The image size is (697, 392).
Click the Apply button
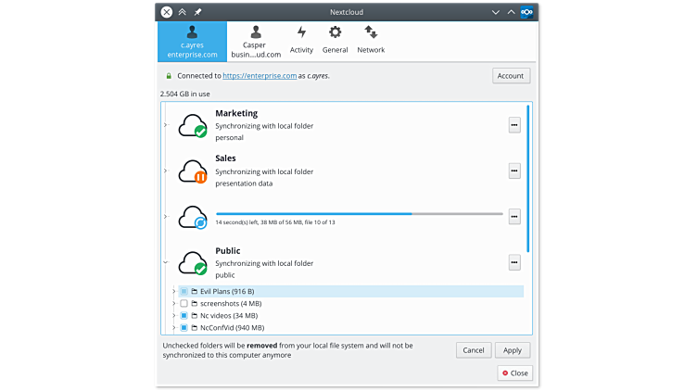tap(513, 350)
